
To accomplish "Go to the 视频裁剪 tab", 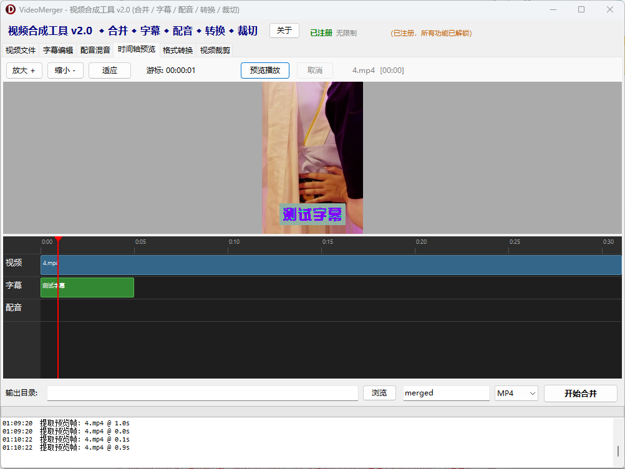I will [215, 51].
